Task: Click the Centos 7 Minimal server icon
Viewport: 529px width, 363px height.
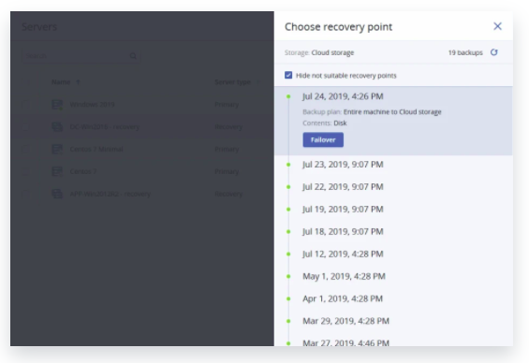Action: tap(57, 149)
